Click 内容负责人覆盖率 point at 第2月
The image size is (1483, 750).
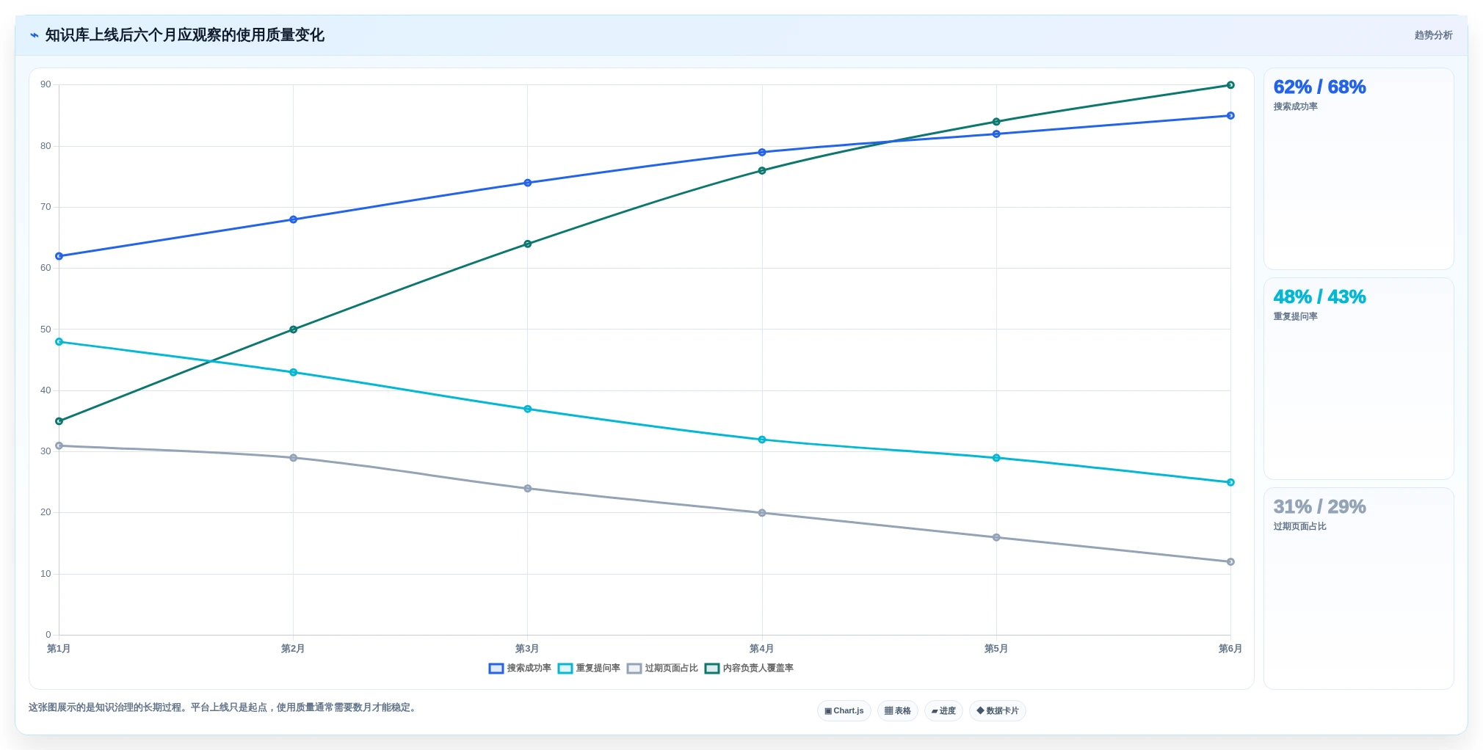tap(293, 330)
